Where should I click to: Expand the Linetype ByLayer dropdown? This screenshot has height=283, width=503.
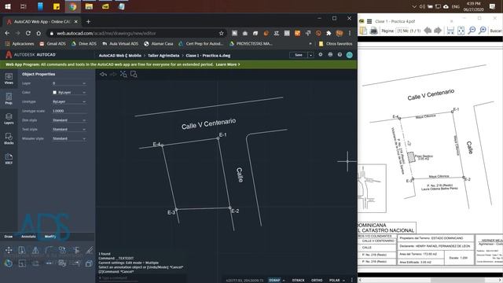[x=84, y=101]
